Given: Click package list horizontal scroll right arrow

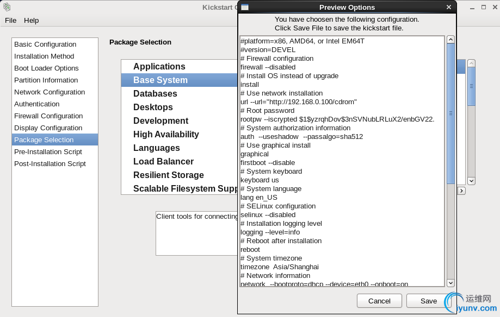Looking at the screenshot, I should tap(461, 191).
